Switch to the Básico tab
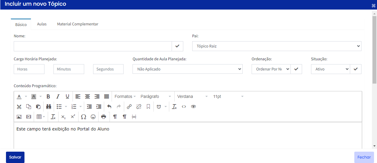 click(x=21, y=24)
